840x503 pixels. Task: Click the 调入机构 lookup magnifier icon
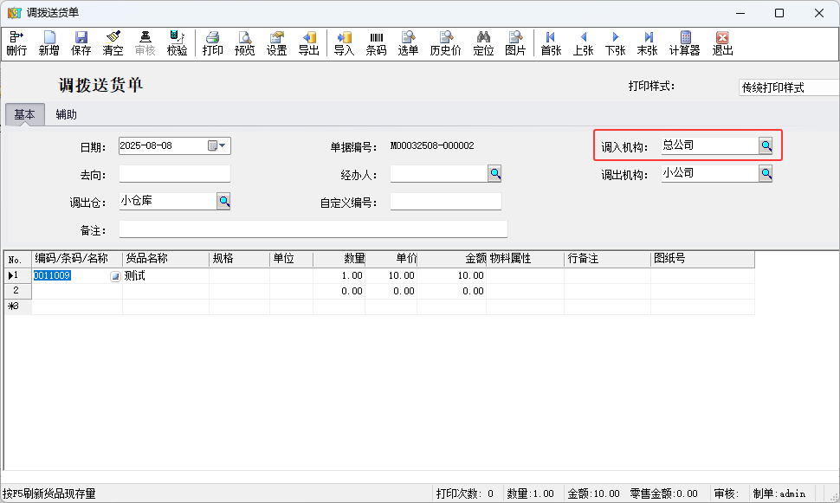(766, 145)
